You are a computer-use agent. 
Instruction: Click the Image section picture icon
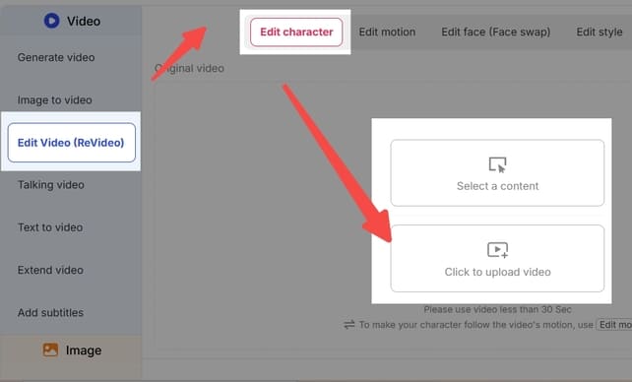click(50, 350)
